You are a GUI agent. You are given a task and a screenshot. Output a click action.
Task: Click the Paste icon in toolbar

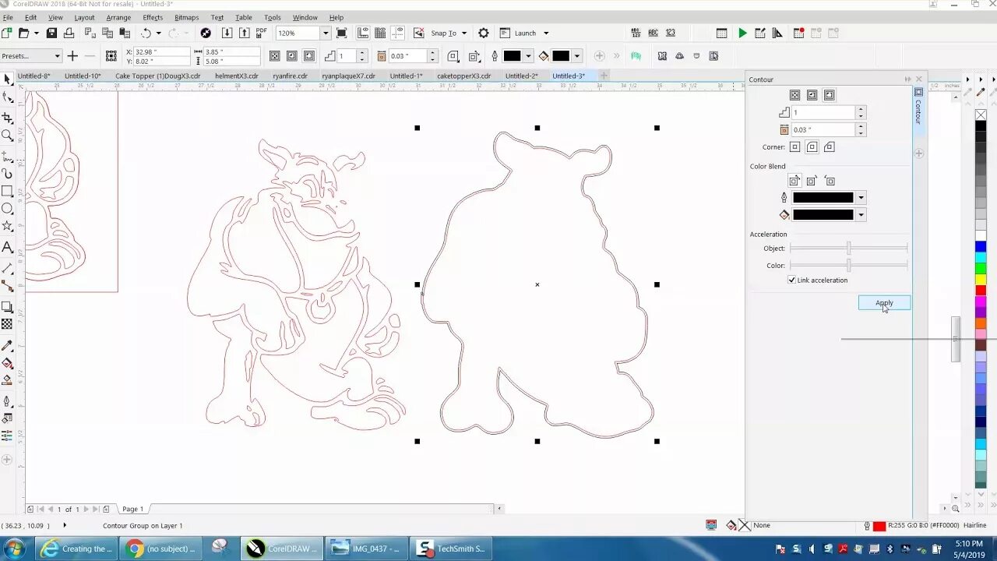coord(125,33)
